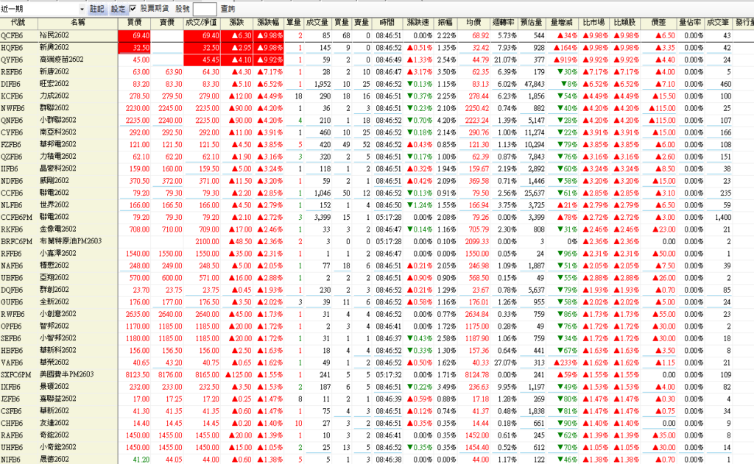The width and height of the screenshot is (754, 464).
Task: Click the 預估量 column header
Action: coord(533,24)
